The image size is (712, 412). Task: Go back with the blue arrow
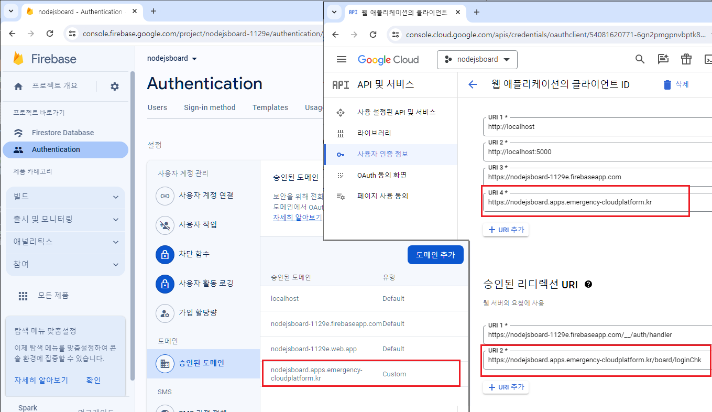[x=473, y=84]
